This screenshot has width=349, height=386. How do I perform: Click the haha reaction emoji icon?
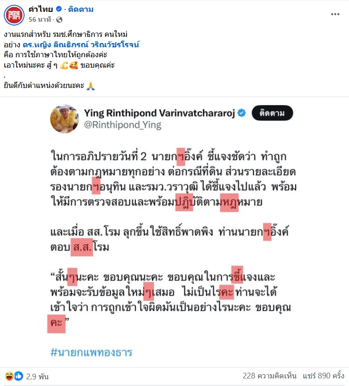pyautogui.click(x=9, y=376)
